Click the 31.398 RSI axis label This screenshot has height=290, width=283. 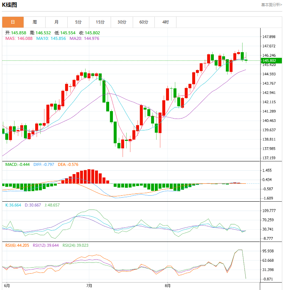click(268, 269)
